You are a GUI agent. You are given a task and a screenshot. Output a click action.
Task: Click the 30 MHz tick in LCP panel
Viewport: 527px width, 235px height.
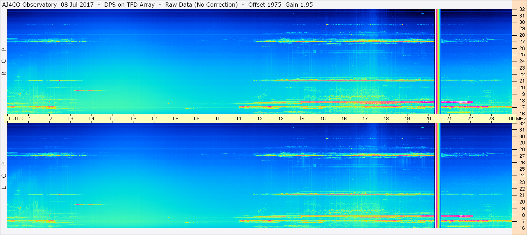click(x=521, y=136)
